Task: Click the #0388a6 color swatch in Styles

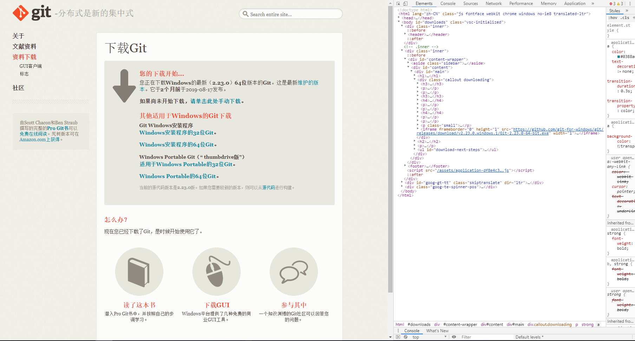Action: click(618, 57)
